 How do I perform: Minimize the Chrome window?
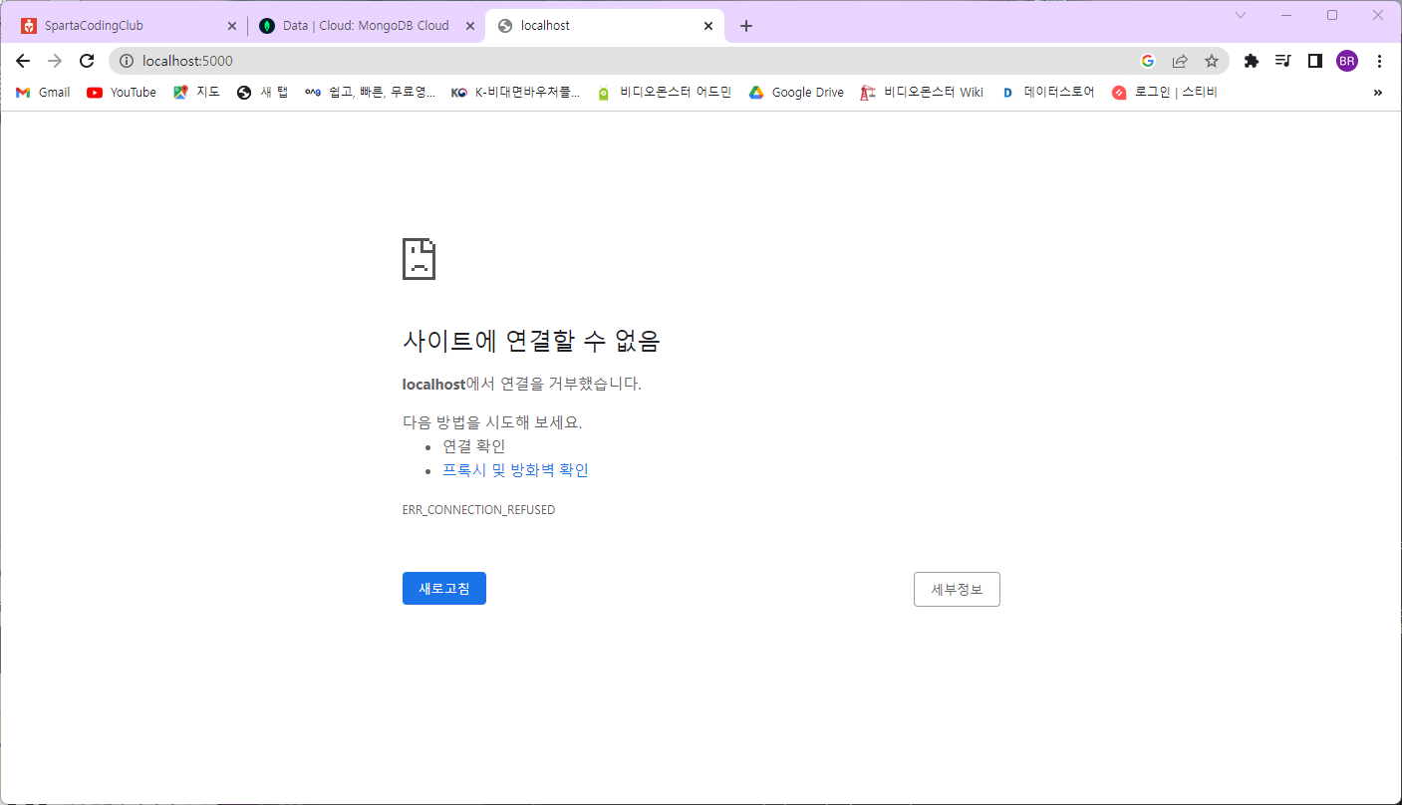click(x=1286, y=15)
